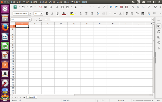Toggle Bold formatting
162x102 pixels.
pyautogui.click(x=47, y=13)
